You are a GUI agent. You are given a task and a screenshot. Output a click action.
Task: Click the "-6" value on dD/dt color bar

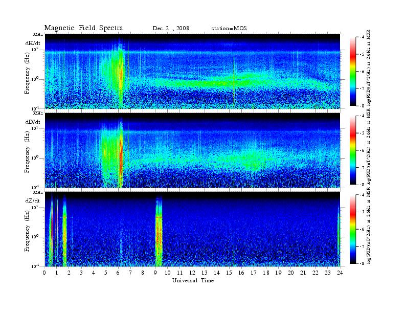pyautogui.click(x=363, y=150)
